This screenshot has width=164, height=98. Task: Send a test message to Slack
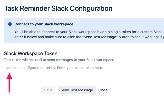coord(77,90)
